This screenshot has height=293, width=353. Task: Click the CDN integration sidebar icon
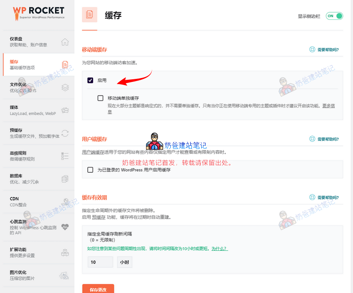coord(65,202)
